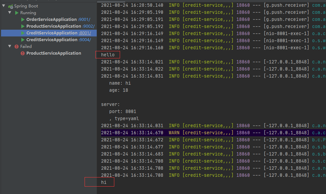This screenshot has width=326, height=194.
Task: Click the 16:29:05.190 log line
Action: coord(213,12)
